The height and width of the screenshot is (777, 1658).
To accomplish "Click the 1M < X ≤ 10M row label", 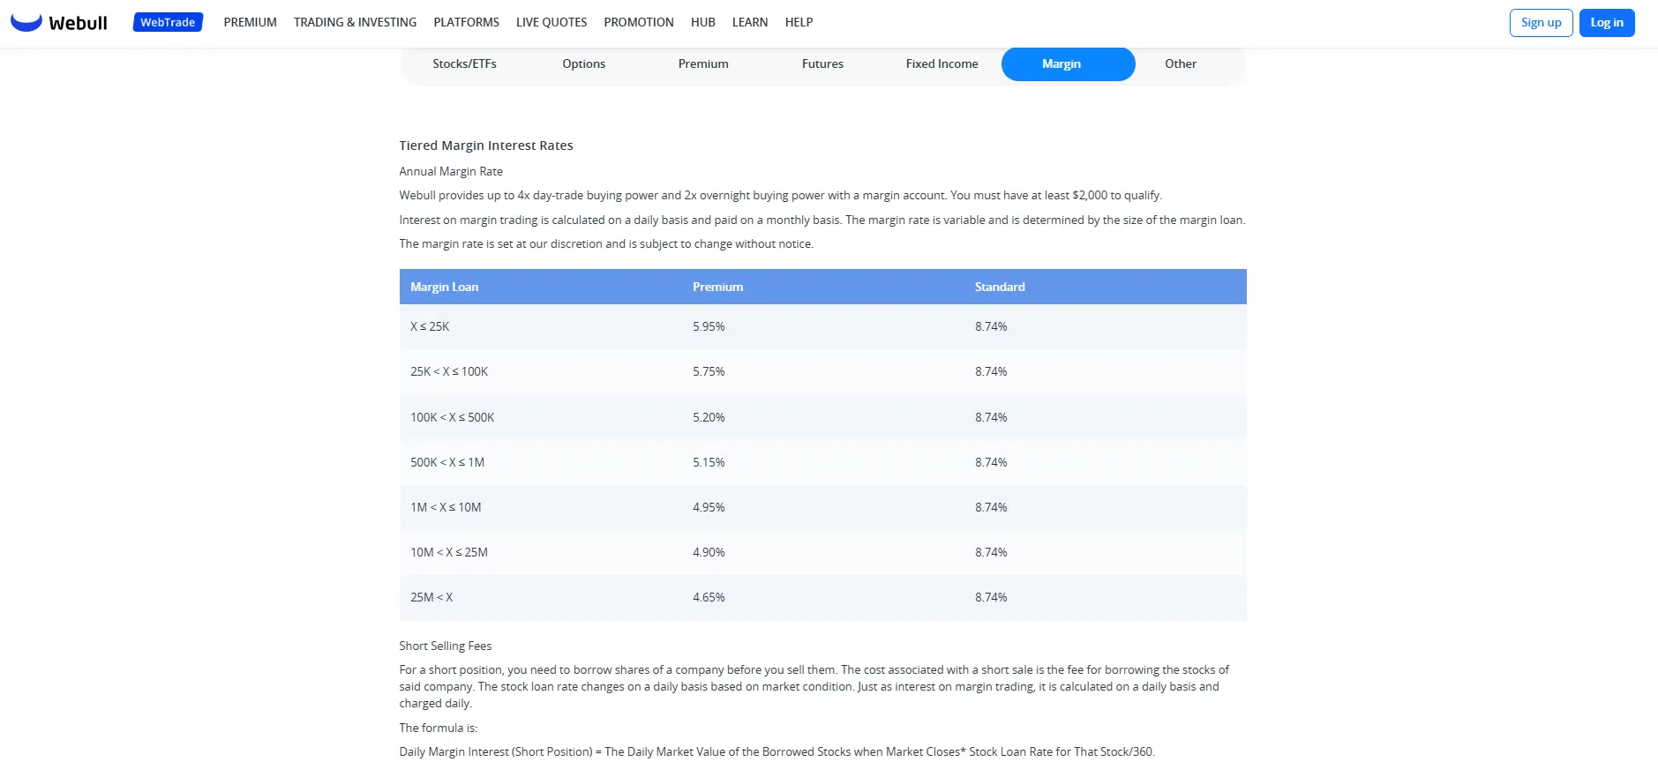I will [x=446, y=507].
